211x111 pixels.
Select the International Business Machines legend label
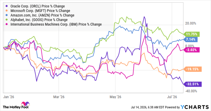tap(56, 24)
